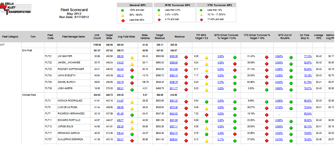Viewport: 336px width, 145px height.
Task: Click the Revenue column header
Action: click(179, 37)
